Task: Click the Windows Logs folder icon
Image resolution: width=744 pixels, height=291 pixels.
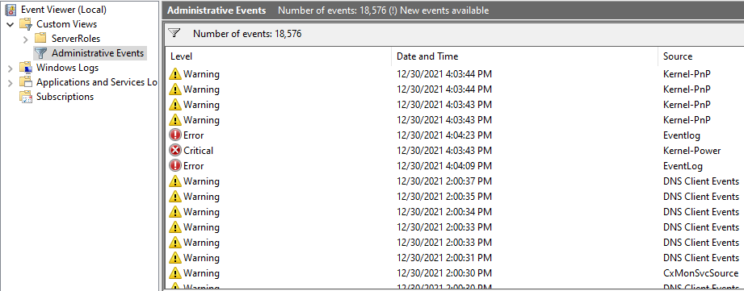Action: tap(26, 68)
